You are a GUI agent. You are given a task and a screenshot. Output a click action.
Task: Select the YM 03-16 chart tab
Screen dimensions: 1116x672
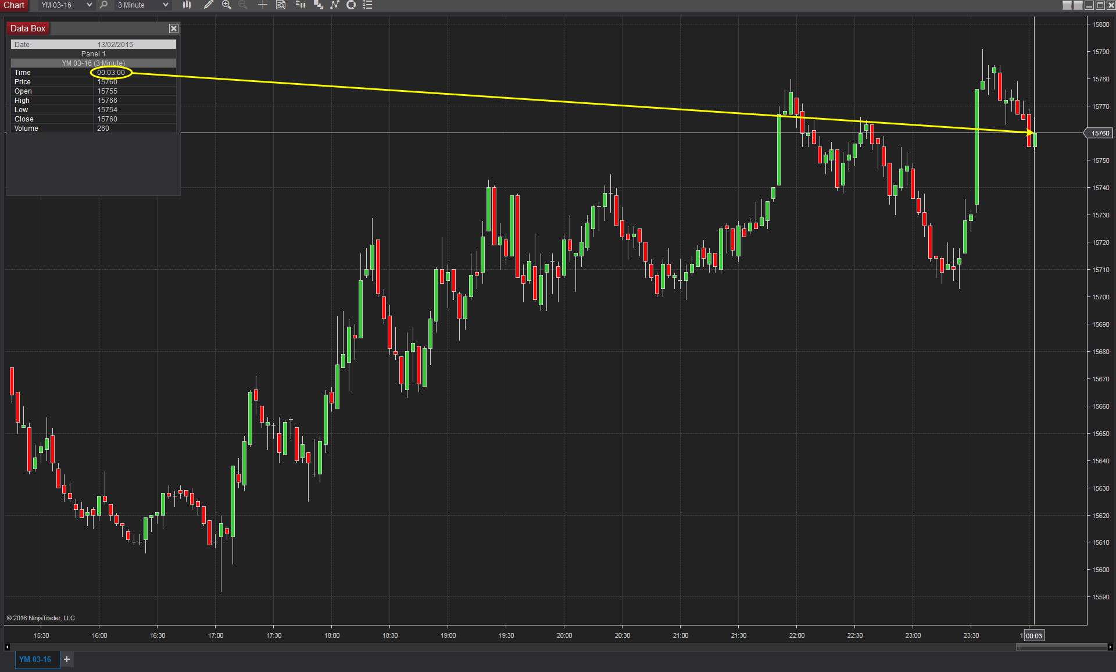tap(35, 659)
